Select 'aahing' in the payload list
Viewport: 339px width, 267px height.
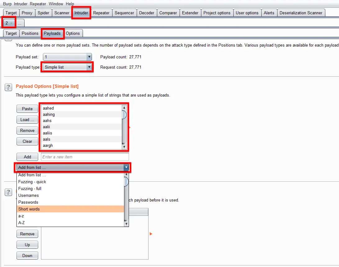81,115
